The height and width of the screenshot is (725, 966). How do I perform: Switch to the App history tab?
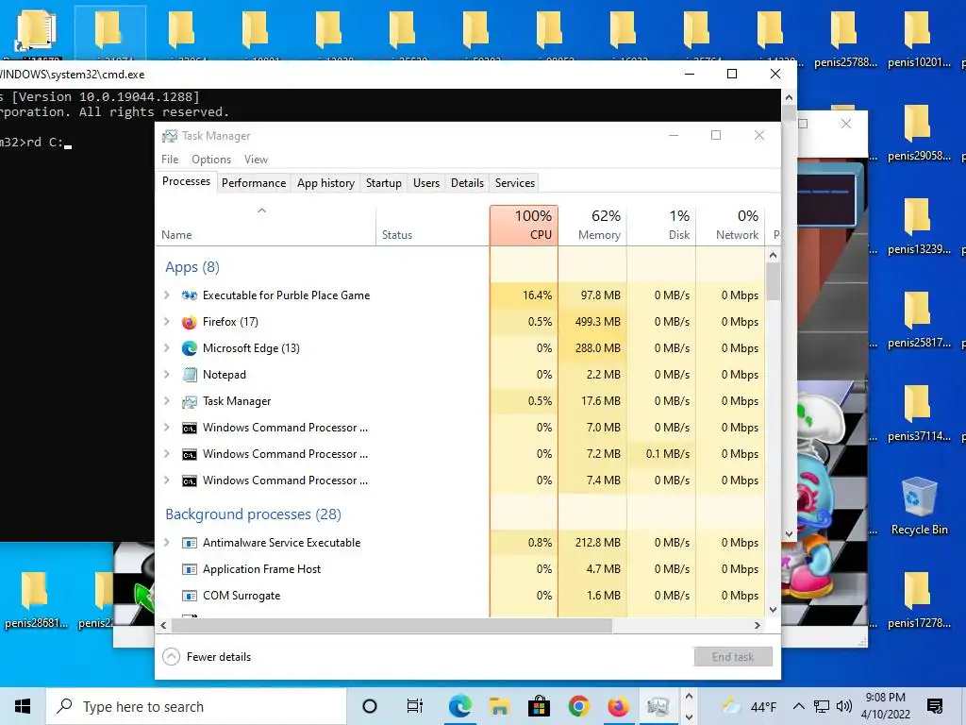[325, 183]
